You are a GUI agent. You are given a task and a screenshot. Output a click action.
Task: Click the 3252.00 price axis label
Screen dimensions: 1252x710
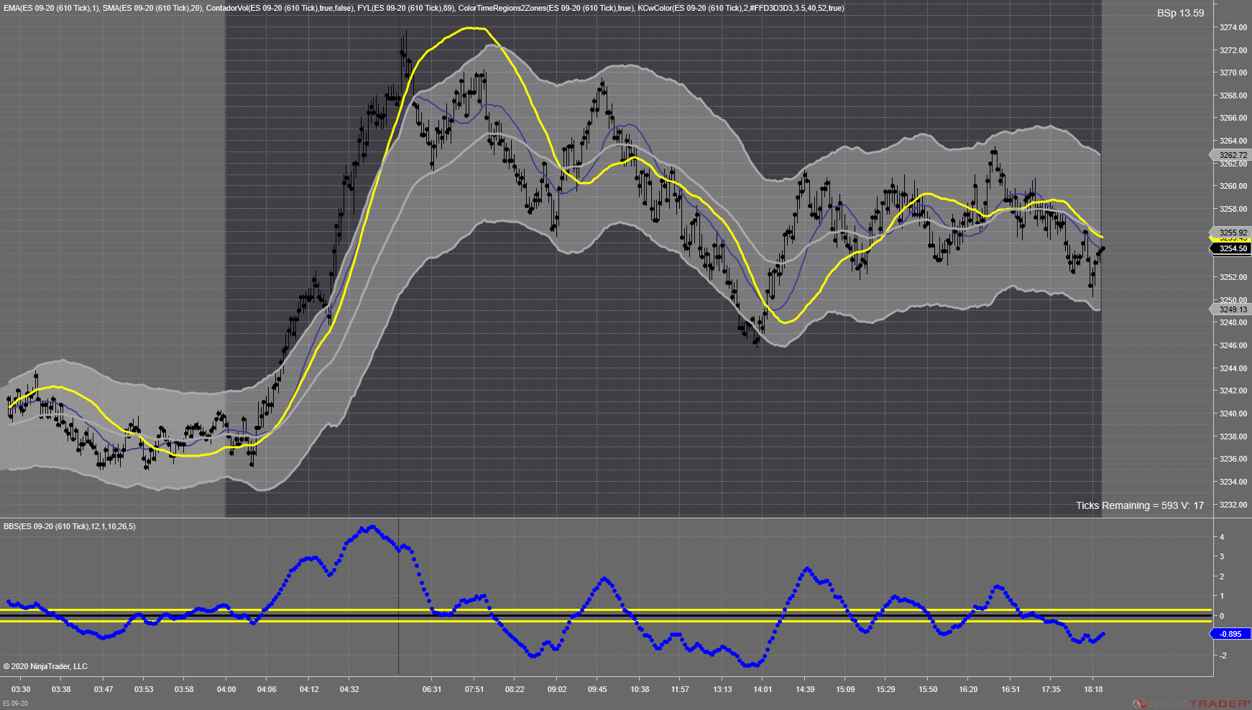click(1233, 278)
